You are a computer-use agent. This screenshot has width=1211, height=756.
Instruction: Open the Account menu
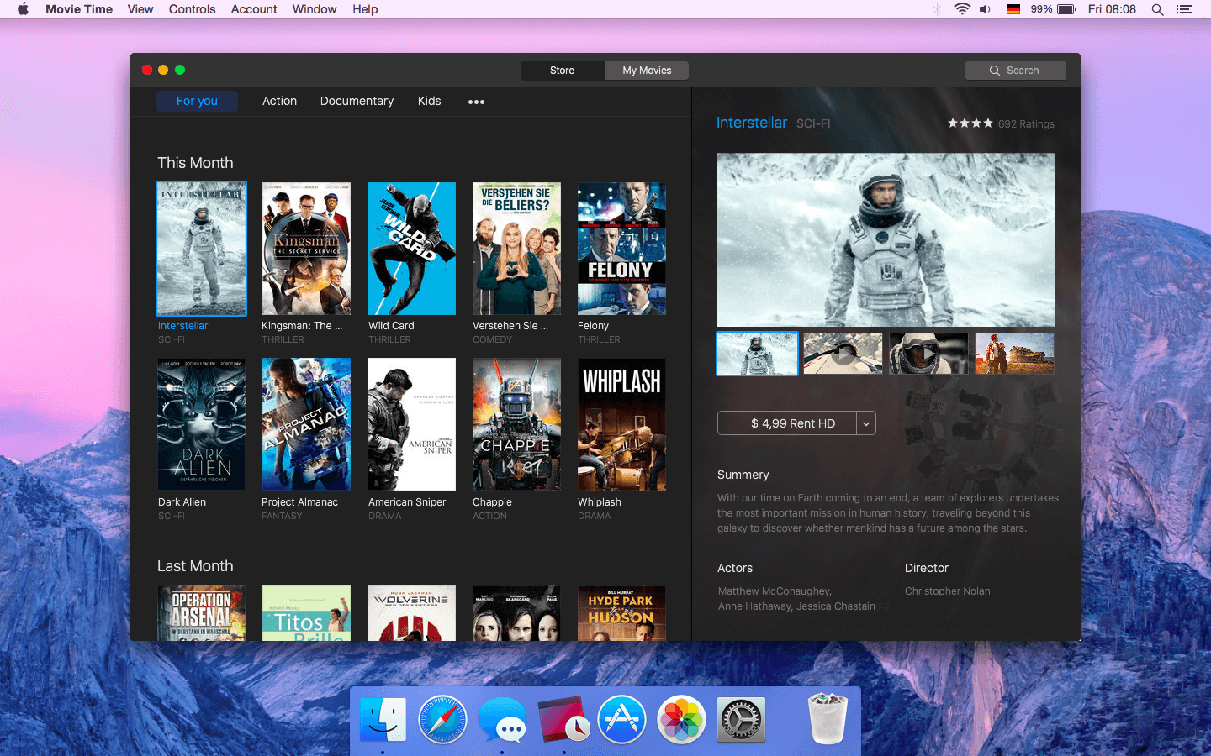(x=254, y=9)
